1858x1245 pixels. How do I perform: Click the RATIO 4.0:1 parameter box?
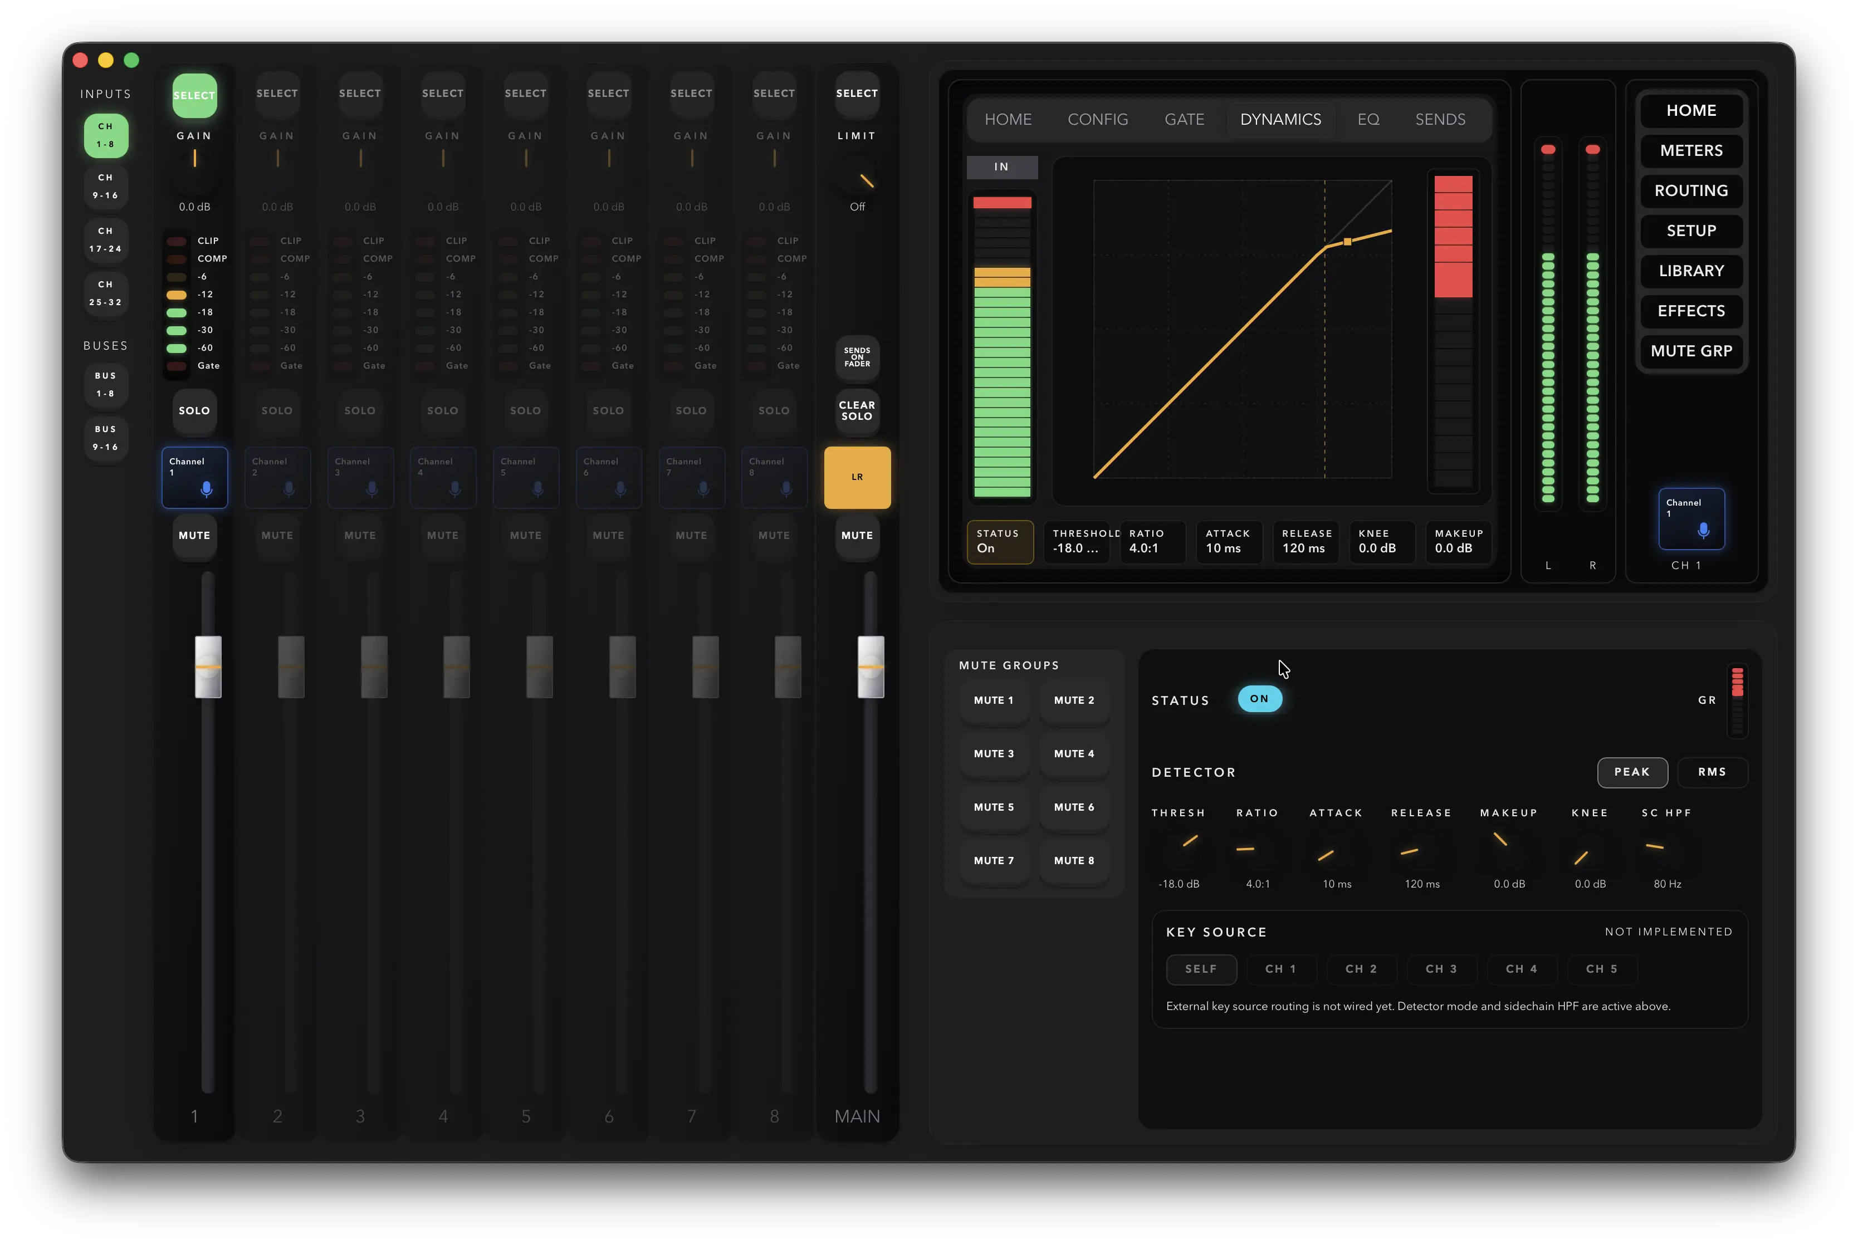pos(1153,542)
